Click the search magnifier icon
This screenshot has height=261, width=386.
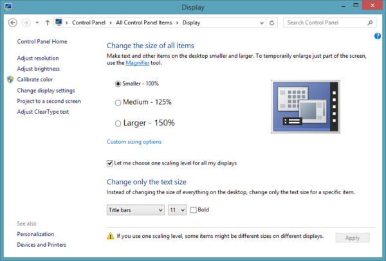click(370, 22)
